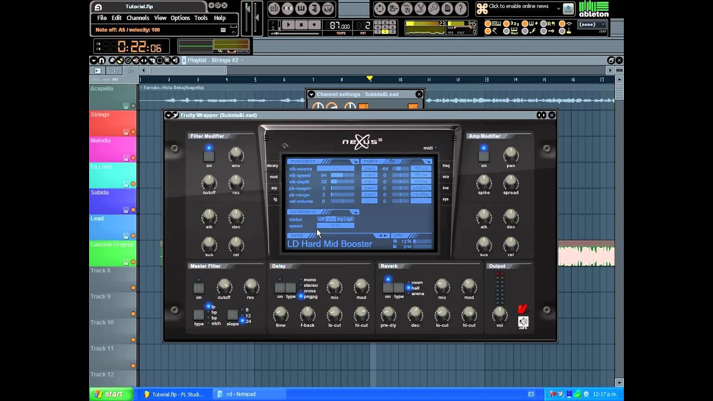This screenshot has width=713, height=401.
Task: Click the vel-volume slider
Action: coord(343,201)
